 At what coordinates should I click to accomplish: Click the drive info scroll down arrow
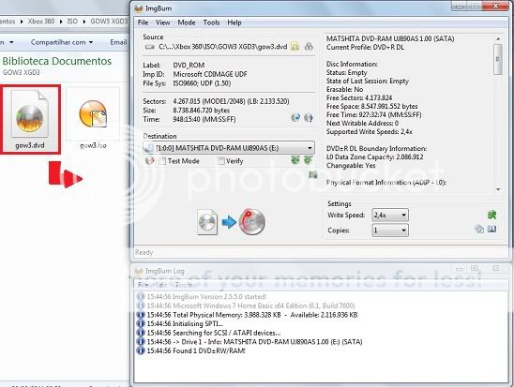pos(498,189)
